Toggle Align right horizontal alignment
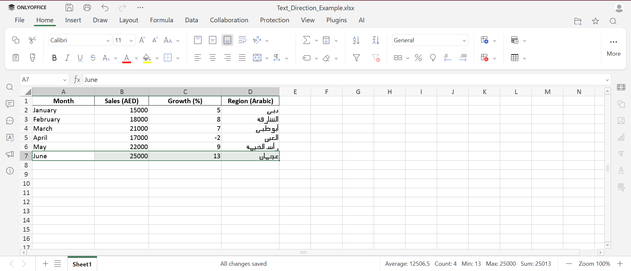 coord(227,58)
